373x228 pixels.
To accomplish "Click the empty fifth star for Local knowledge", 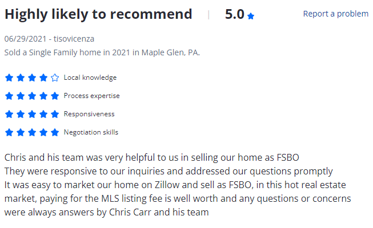I will pos(55,78).
